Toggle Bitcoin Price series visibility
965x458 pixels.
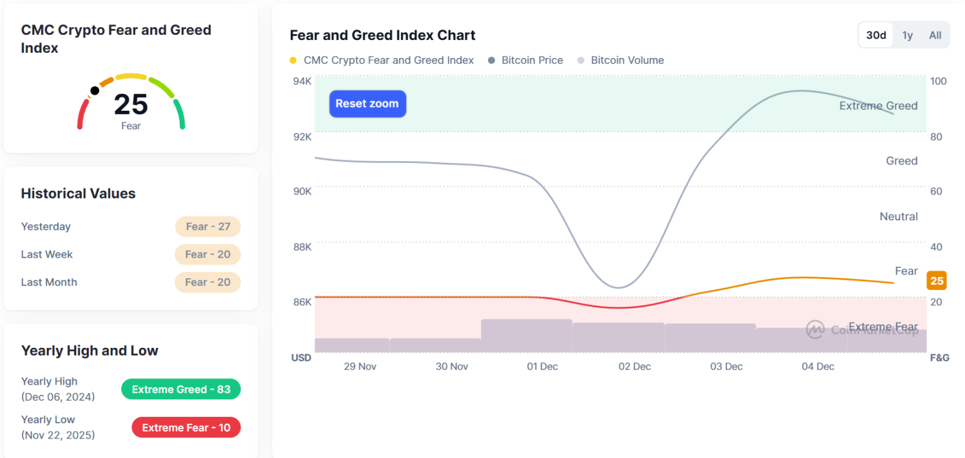pyautogui.click(x=532, y=61)
